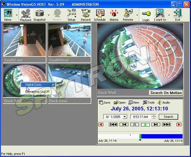This screenshot has height=157, width=191.
Task: Open the 'I want to' wizard icon
Action: pyautogui.click(x=160, y=15)
